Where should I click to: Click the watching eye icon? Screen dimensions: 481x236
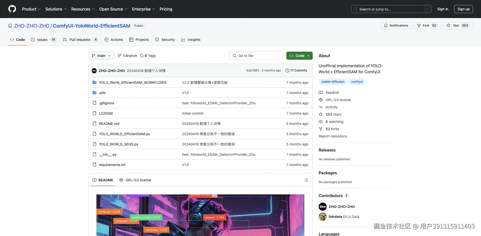(321, 122)
